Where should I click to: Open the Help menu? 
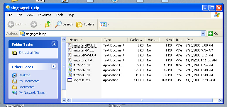pyautogui.click(x=71, y=15)
